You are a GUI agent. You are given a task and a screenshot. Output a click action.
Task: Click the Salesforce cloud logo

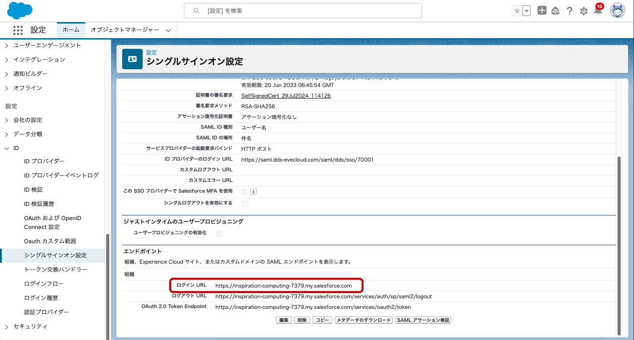point(20,11)
